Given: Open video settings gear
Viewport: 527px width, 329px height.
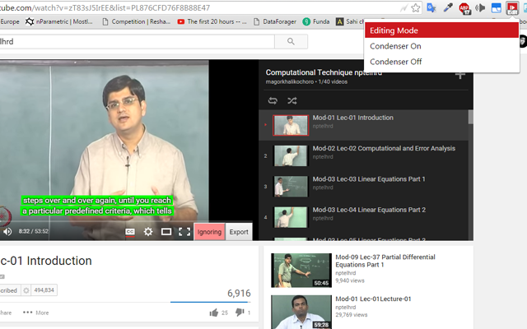Looking at the screenshot, I should point(148,232).
